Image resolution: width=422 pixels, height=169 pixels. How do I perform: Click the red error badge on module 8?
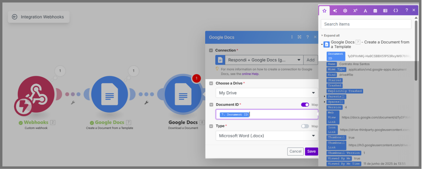[196, 79]
